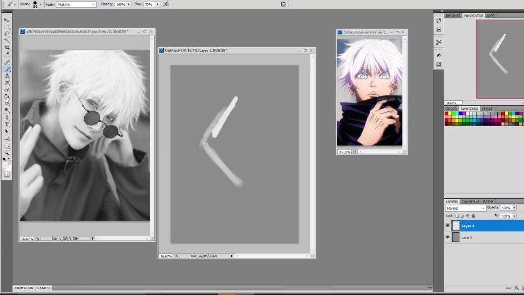Switch to the Styles tab
Screen dimensions: 524x295
click(487, 109)
